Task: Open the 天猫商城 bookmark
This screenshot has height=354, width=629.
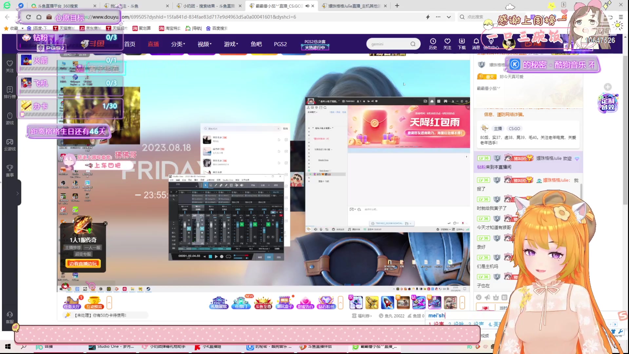Action: [64, 29]
